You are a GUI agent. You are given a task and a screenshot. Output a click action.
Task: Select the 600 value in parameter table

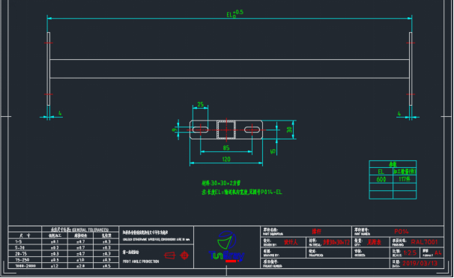(381, 180)
